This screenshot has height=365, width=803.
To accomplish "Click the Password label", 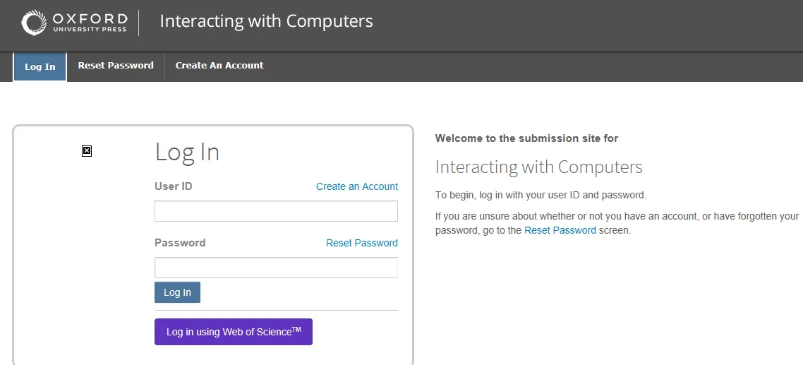I will 180,242.
